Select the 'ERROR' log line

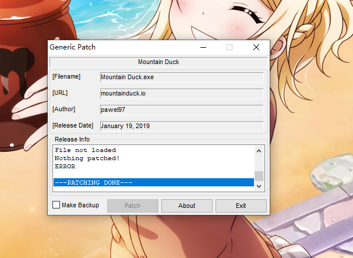tap(65, 166)
